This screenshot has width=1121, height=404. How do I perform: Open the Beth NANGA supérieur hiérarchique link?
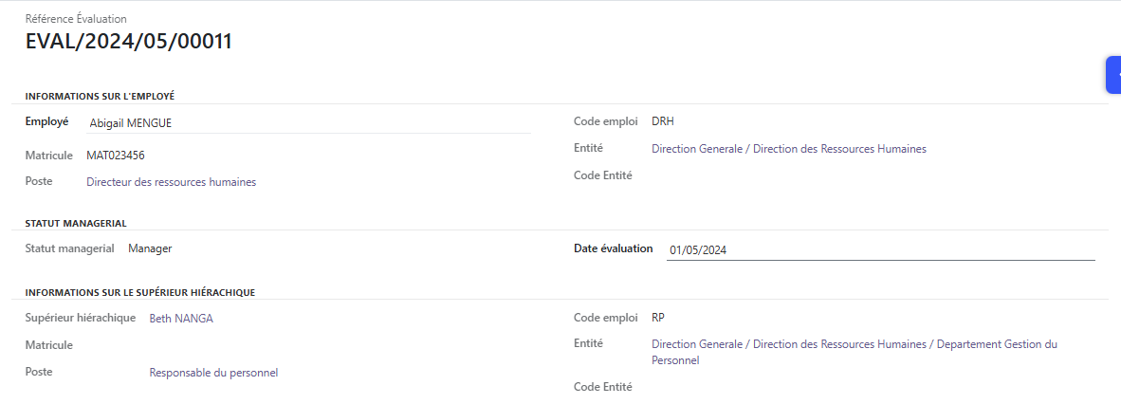click(181, 319)
